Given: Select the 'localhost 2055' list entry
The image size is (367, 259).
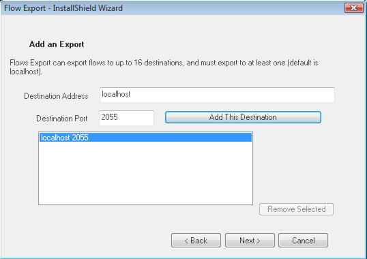Looking at the screenshot, I should tap(145, 138).
